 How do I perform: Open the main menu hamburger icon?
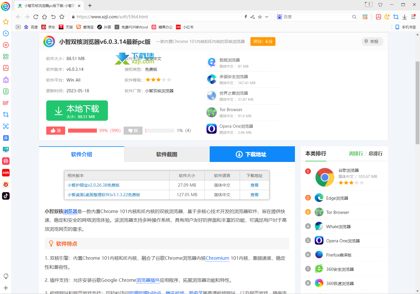(x=413, y=17)
